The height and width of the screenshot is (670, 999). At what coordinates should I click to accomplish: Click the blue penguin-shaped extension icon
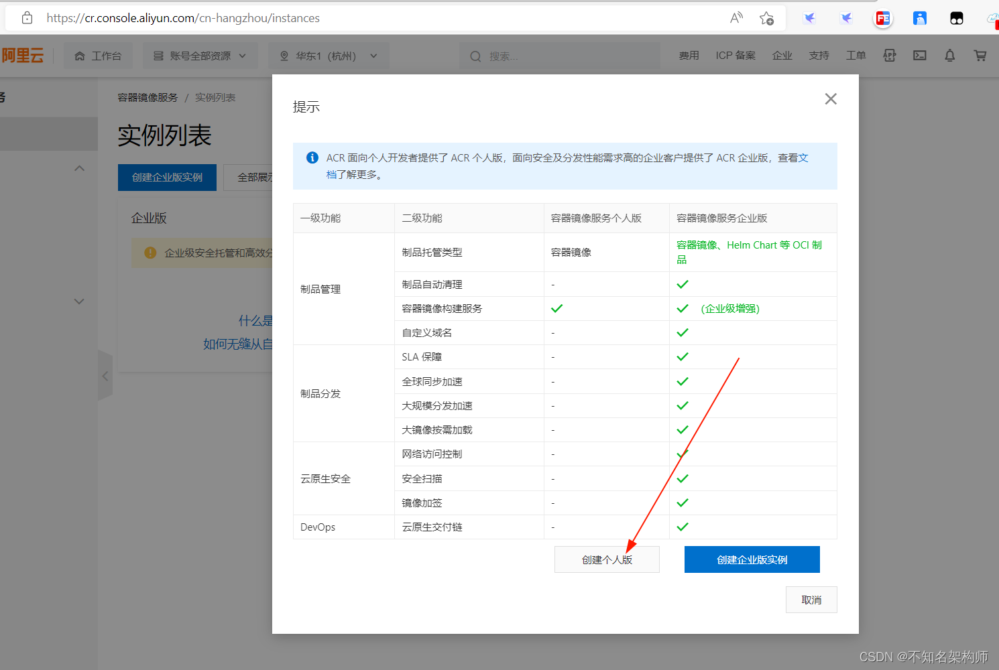point(920,18)
